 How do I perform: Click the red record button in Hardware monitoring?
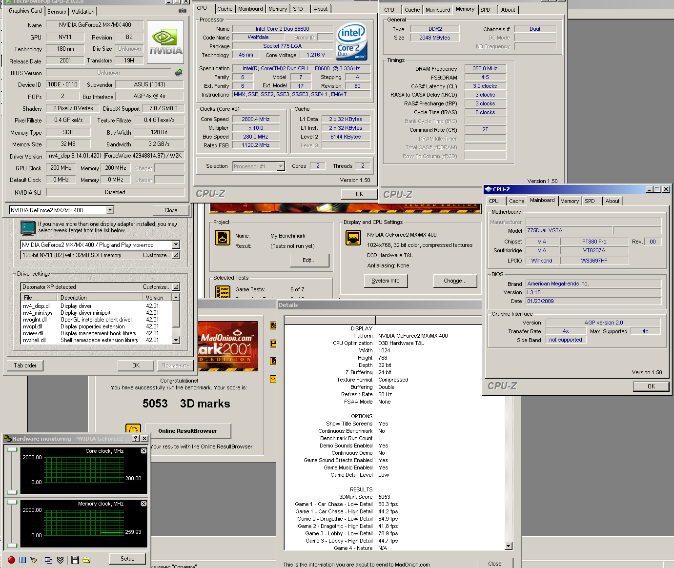(11, 560)
